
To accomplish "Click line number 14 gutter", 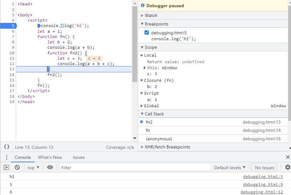I will click(12, 75).
